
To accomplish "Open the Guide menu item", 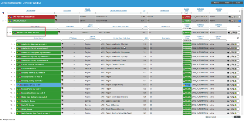I will (x=238, y=3).
